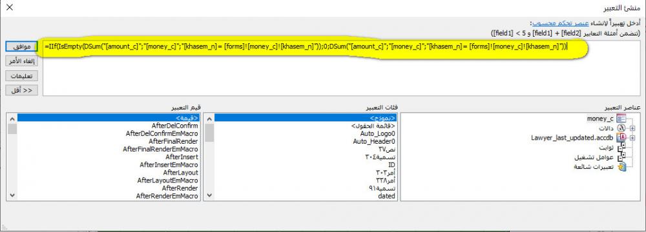Click the Common Expressions (تعبيرات شائعة) star icon

pos(621,167)
